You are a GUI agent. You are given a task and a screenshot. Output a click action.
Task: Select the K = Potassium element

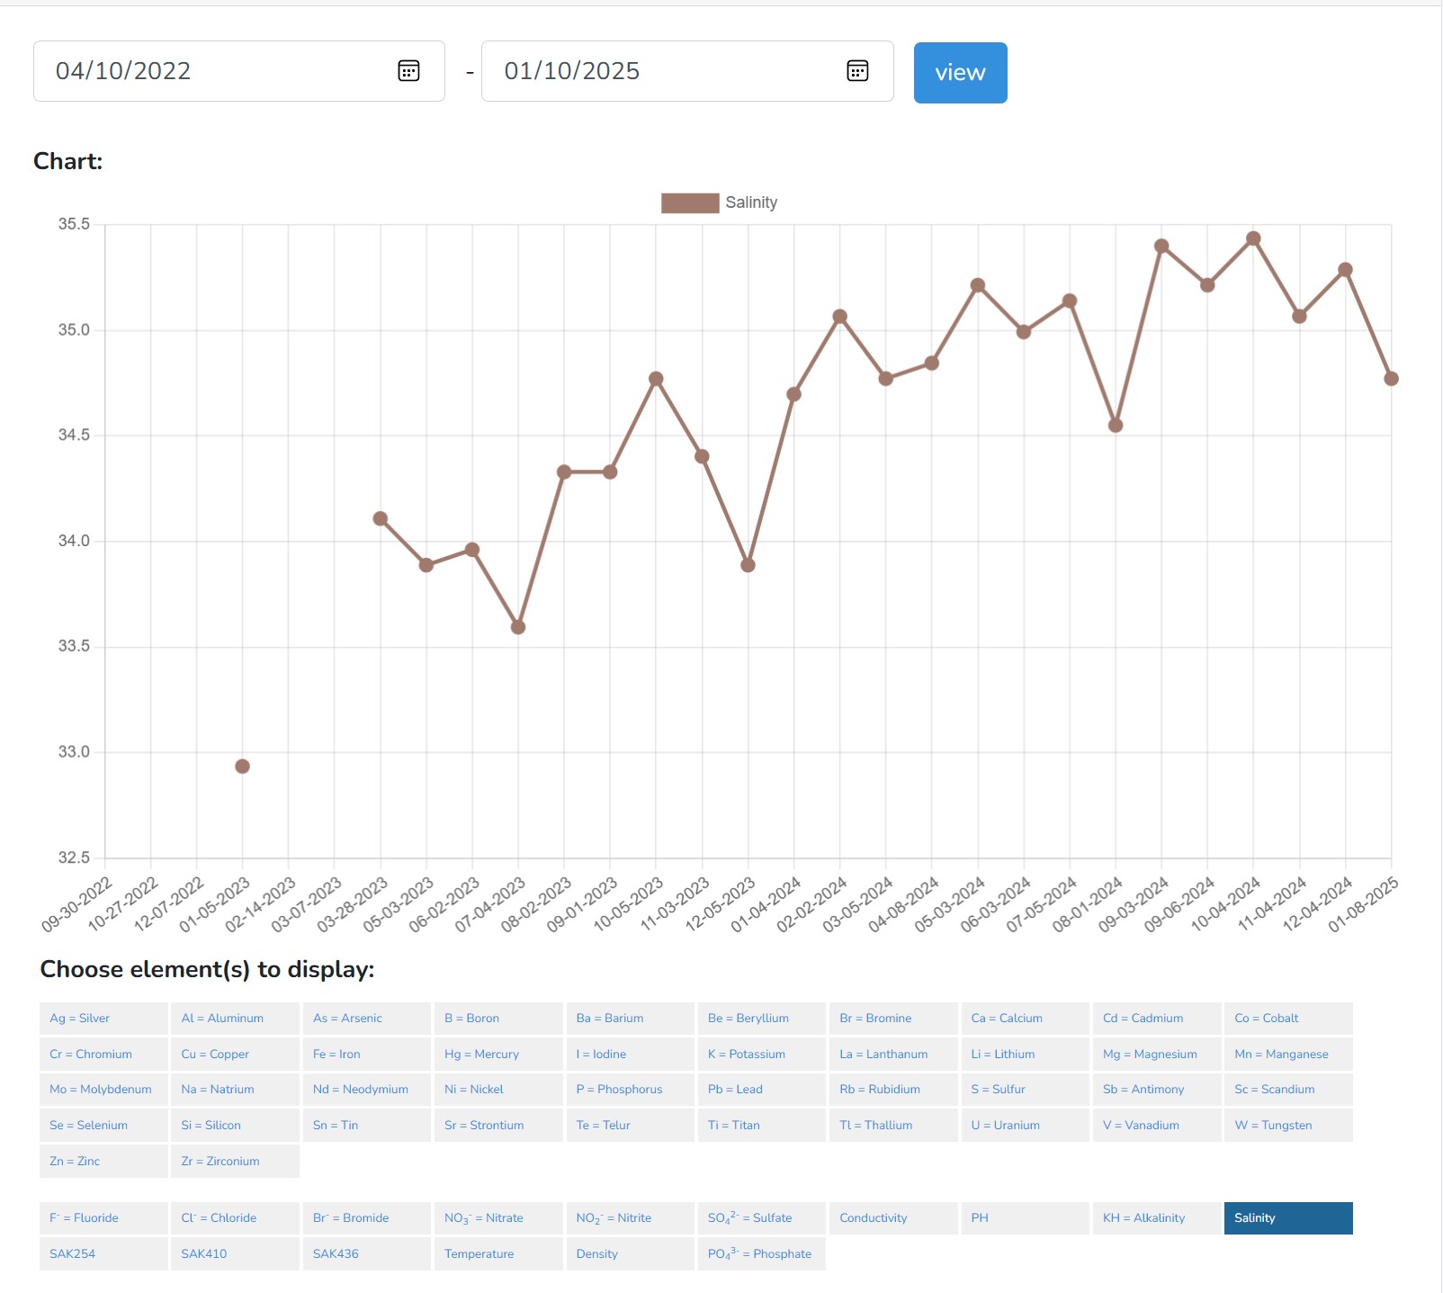pos(761,1055)
